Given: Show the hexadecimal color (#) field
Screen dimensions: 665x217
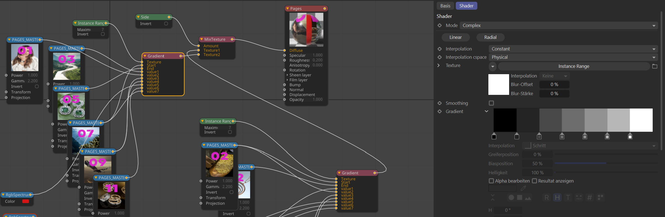Looking at the screenshot, I should (x=590, y=197).
